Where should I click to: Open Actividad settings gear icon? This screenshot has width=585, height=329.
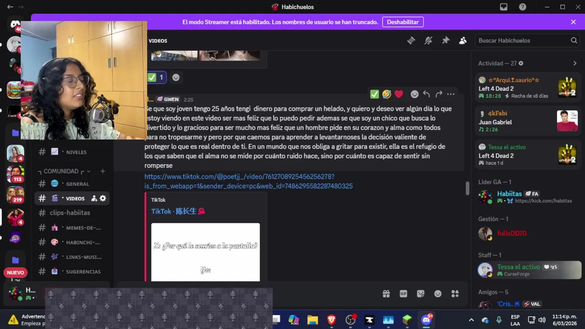pyautogui.click(x=521, y=63)
